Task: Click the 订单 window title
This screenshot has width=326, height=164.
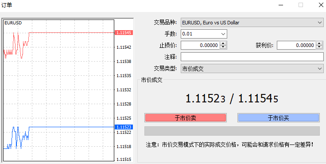Action: tap(7, 5)
